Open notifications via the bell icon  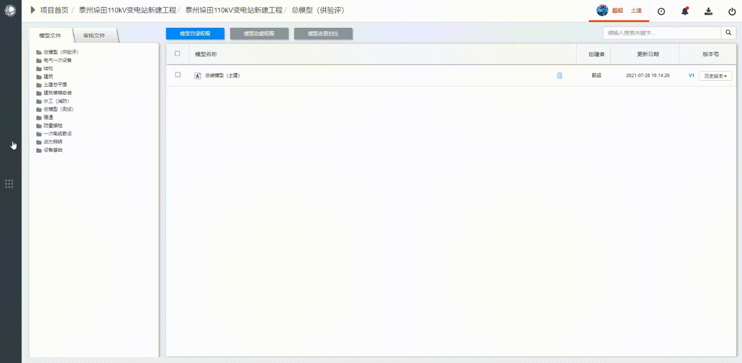pyautogui.click(x=685, y=11)
